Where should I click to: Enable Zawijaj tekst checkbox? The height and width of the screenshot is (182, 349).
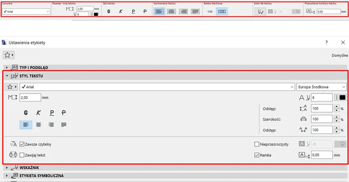point(22,155)
